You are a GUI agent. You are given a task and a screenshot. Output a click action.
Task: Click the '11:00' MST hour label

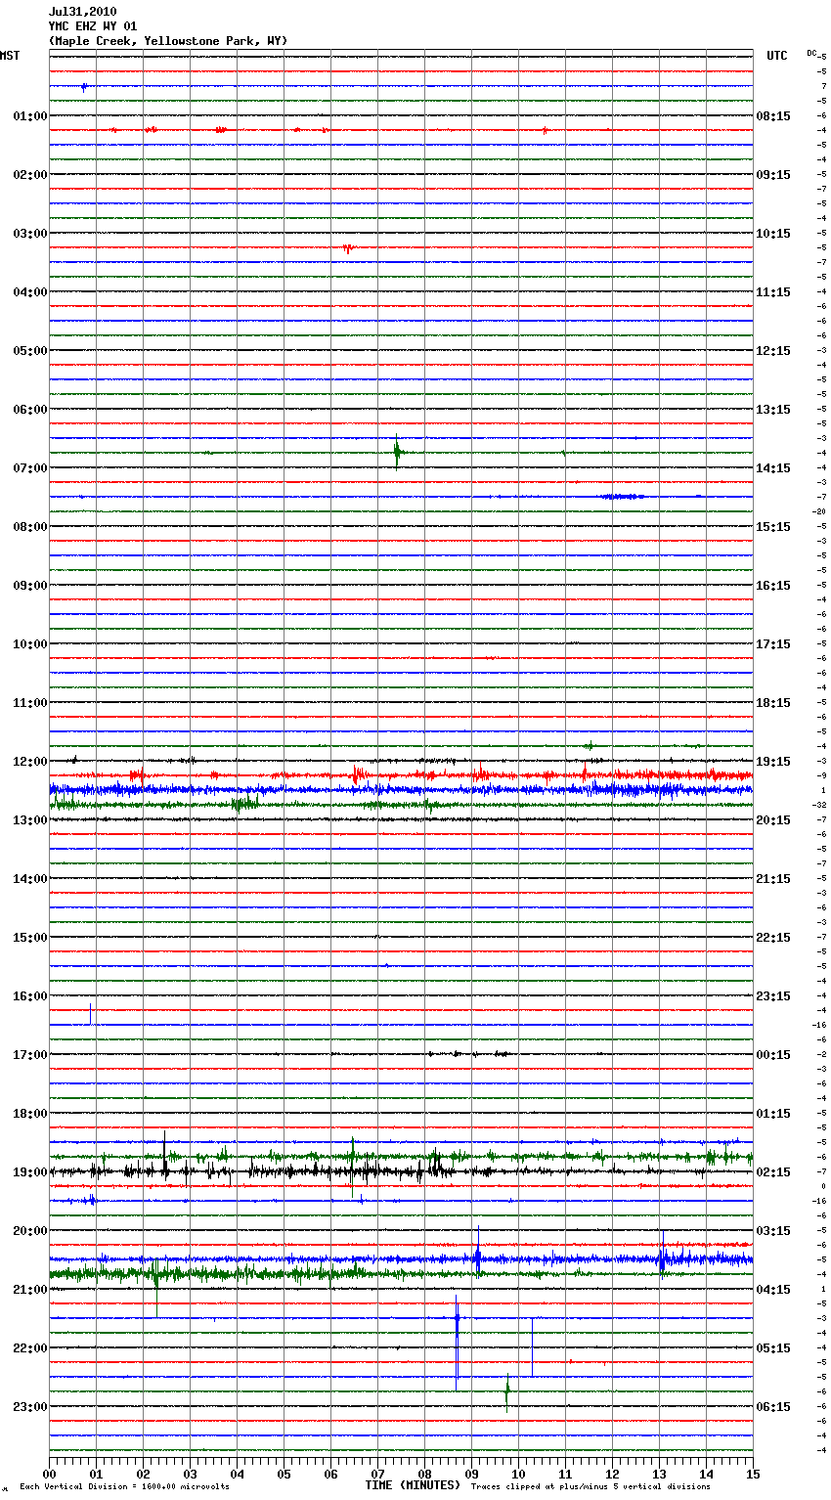click(x=30, y=703)
